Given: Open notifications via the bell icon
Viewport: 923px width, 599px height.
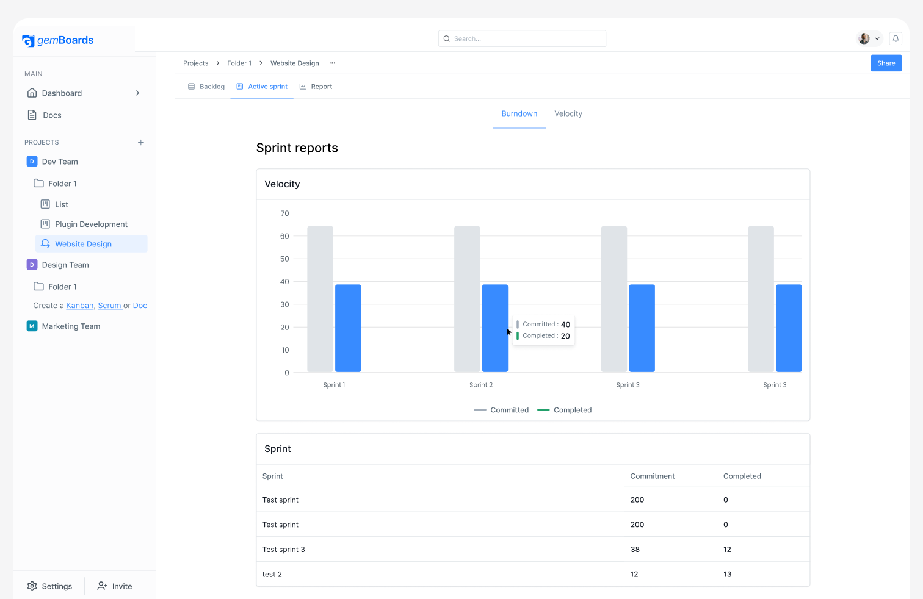Looking at the screenshot, I should coord(896,38).
